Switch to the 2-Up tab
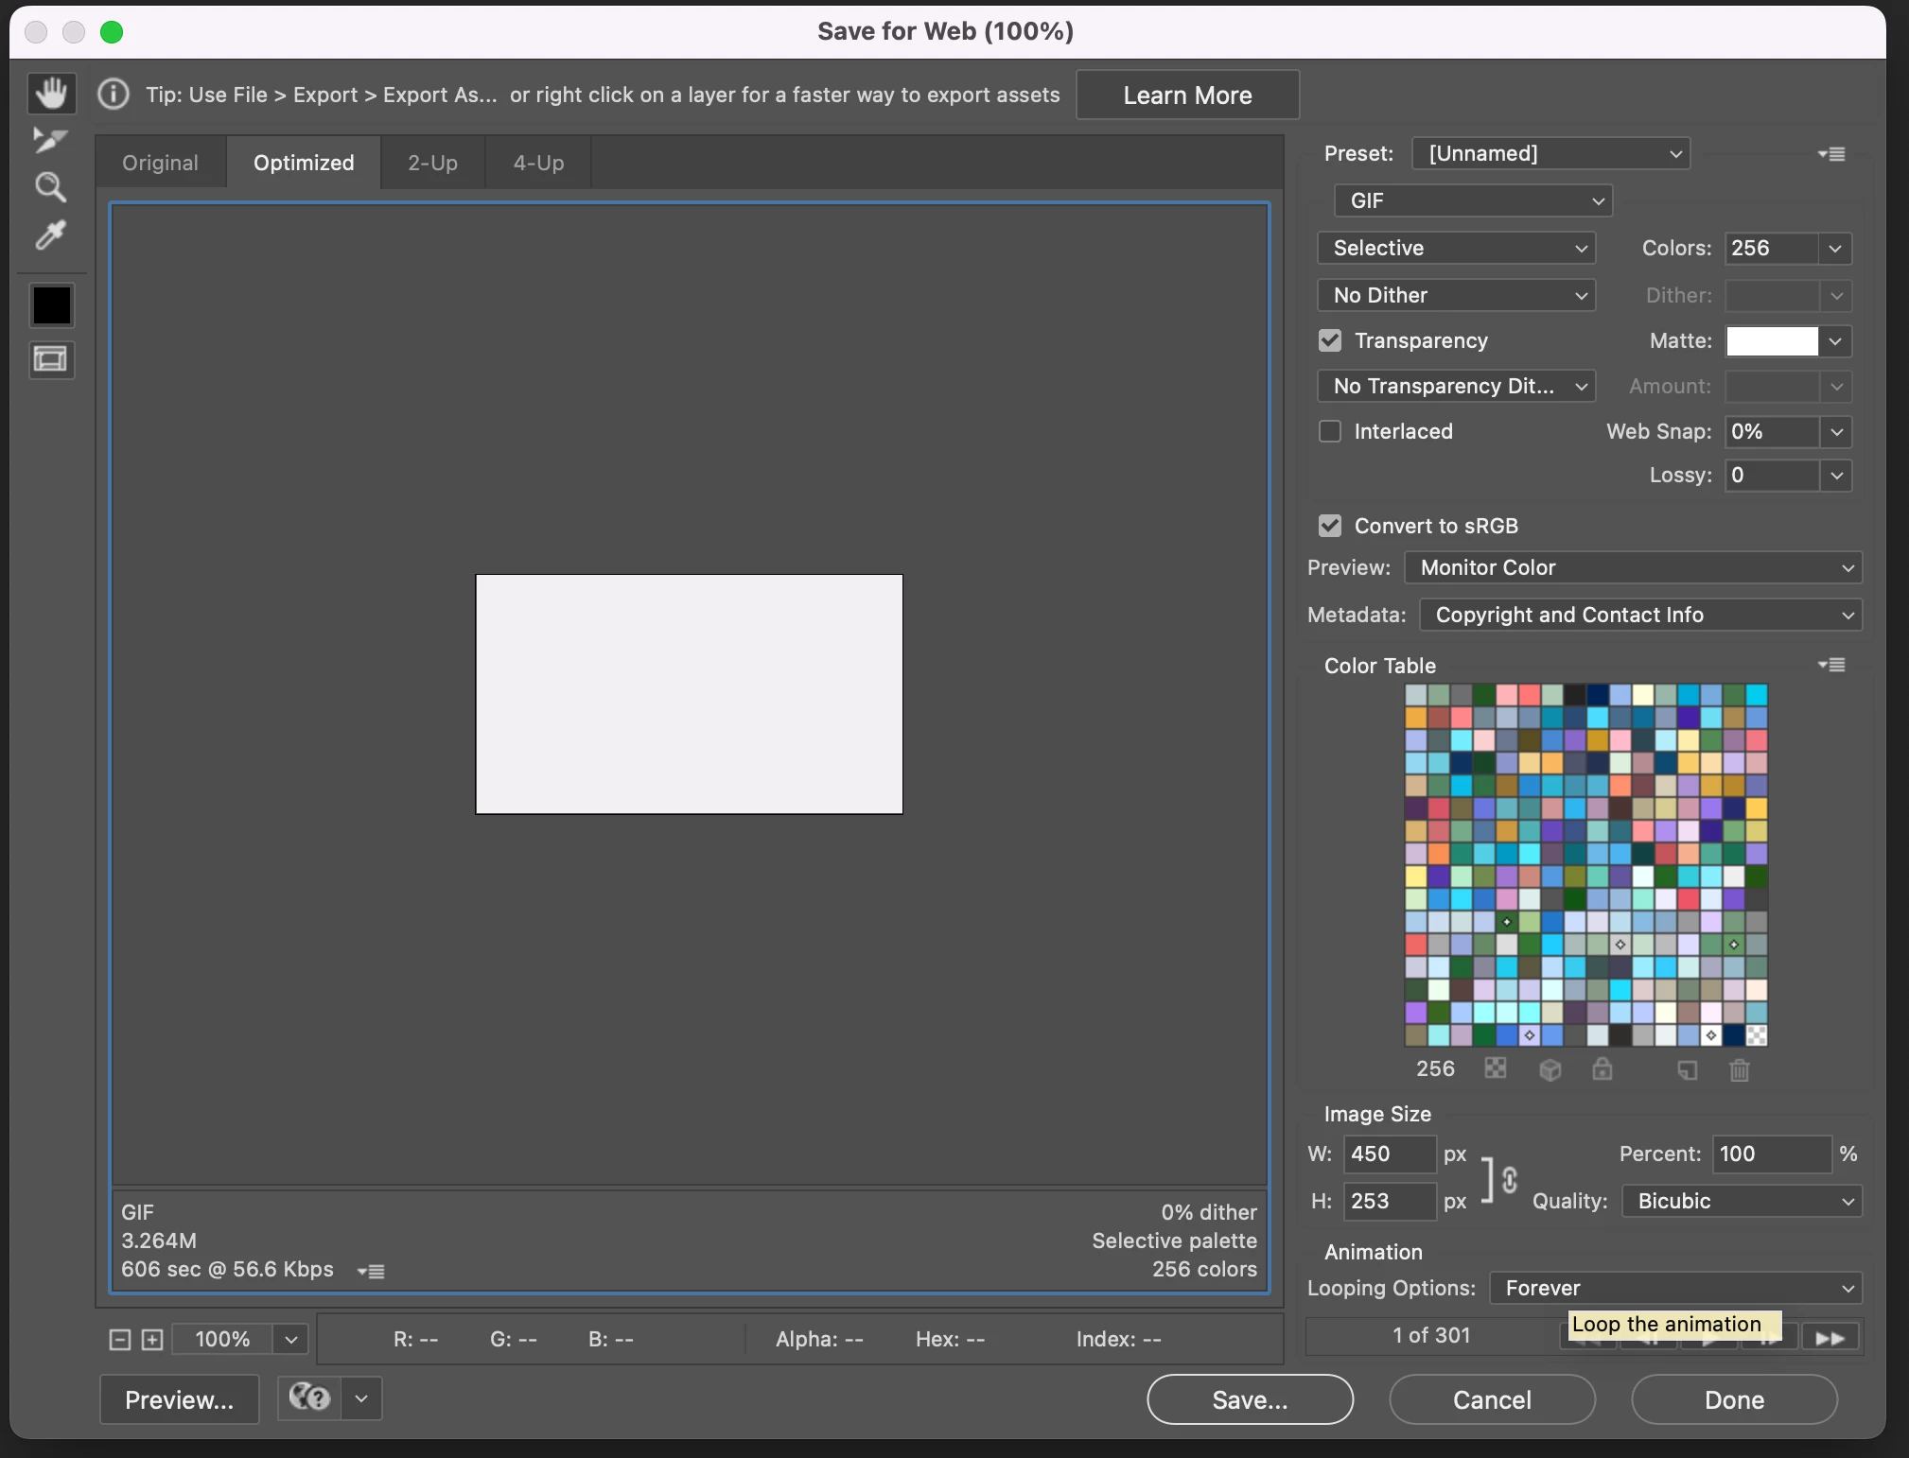The image size is (1909, 1458). tap(432, 163)
